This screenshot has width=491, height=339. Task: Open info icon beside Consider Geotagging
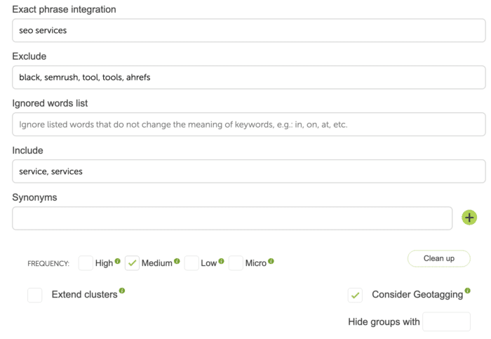coord(468,291)
